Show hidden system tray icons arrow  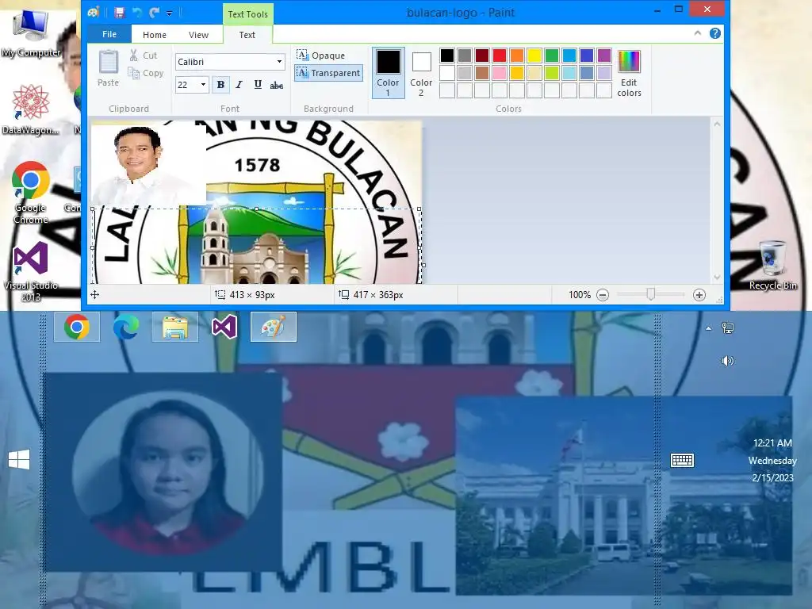click(708, 328)
